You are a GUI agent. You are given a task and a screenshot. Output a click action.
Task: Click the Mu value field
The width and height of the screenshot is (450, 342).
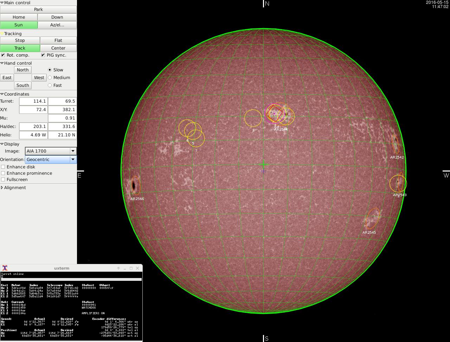(62, 118)
